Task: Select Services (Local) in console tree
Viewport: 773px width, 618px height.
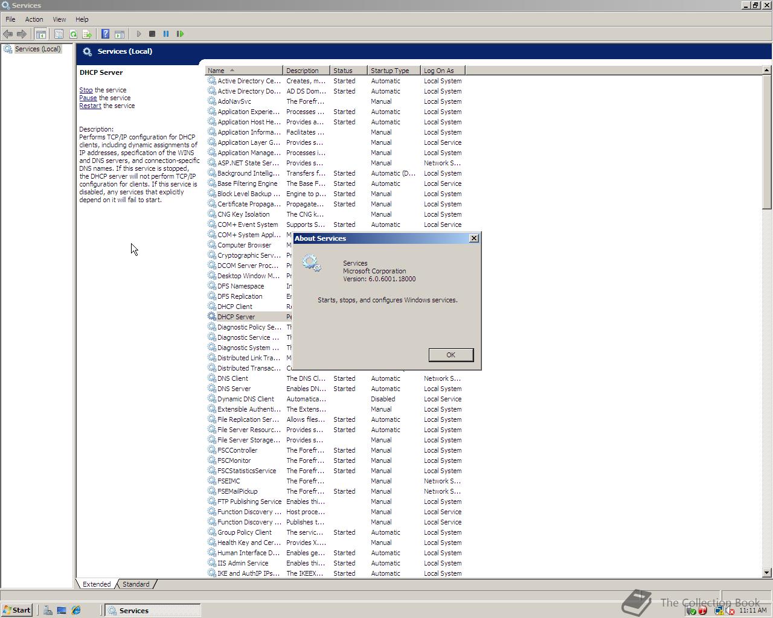Action: [x=37, y=49]
